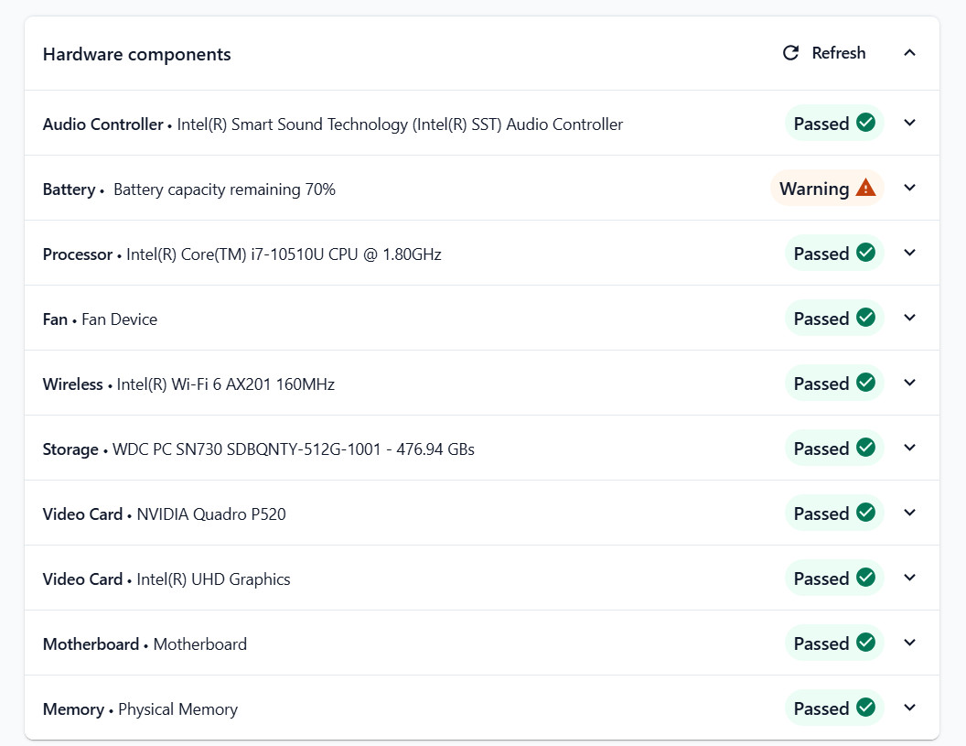Click the green checkmark in Storage row

click(x=865, y=448)
